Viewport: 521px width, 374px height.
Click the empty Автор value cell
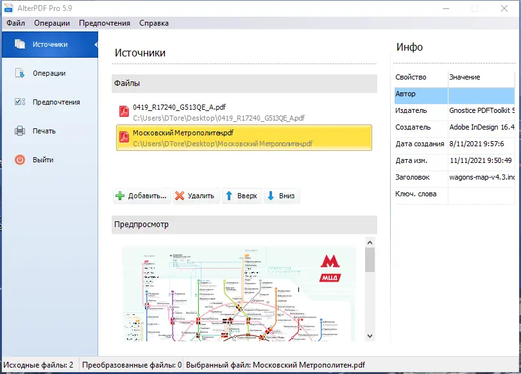point(481,96)
